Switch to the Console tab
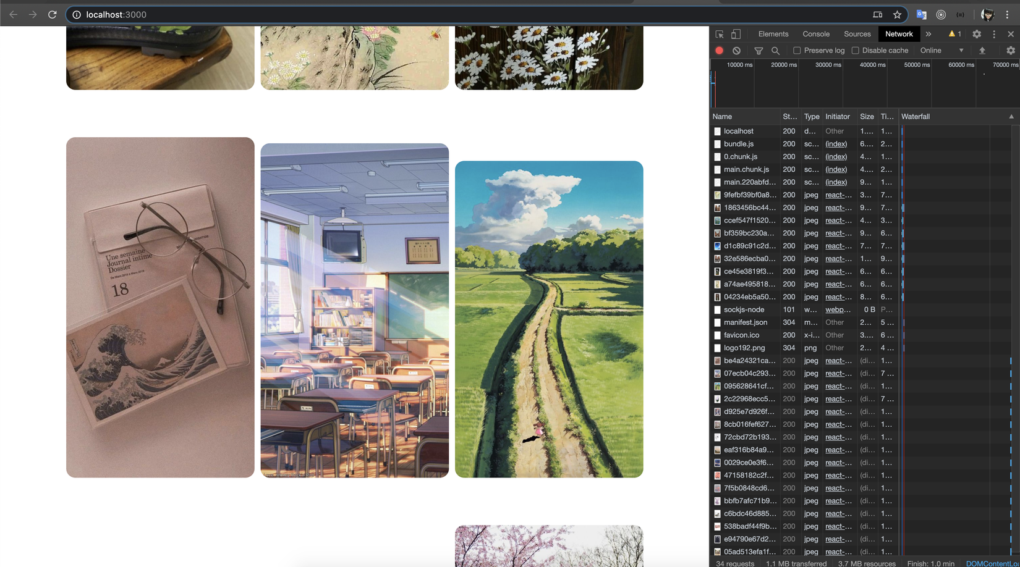1020x567 pixels. click(x=816, y=35)
